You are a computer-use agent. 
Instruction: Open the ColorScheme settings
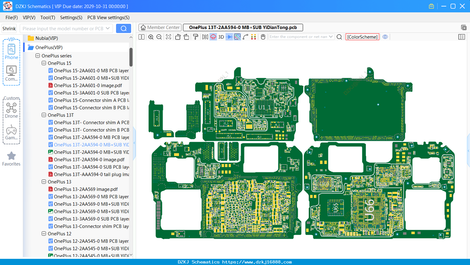[362, 37]
